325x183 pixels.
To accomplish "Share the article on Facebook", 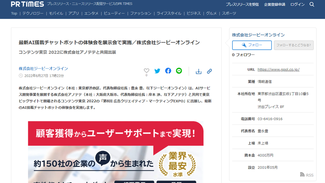I will point(168,71).
